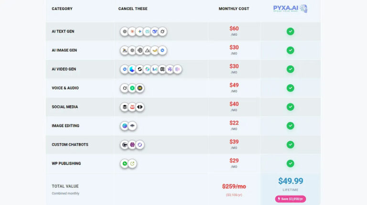Click the purple star icon in AI Video Gen

pyautogui.click(x=170, y=69)
